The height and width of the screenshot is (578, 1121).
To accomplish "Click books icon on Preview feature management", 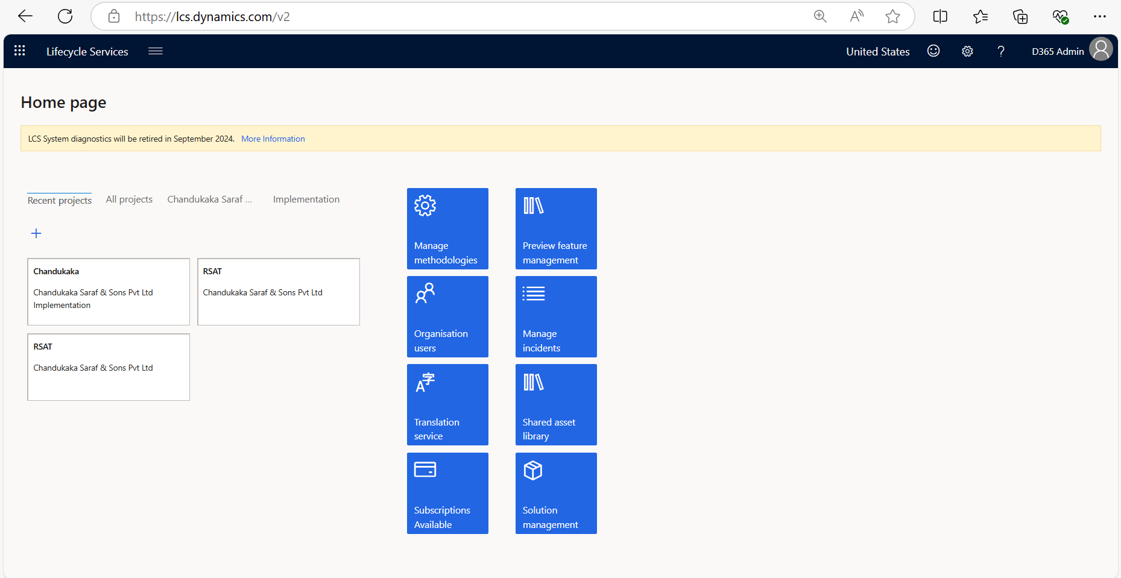I will (x=534, y=206).
